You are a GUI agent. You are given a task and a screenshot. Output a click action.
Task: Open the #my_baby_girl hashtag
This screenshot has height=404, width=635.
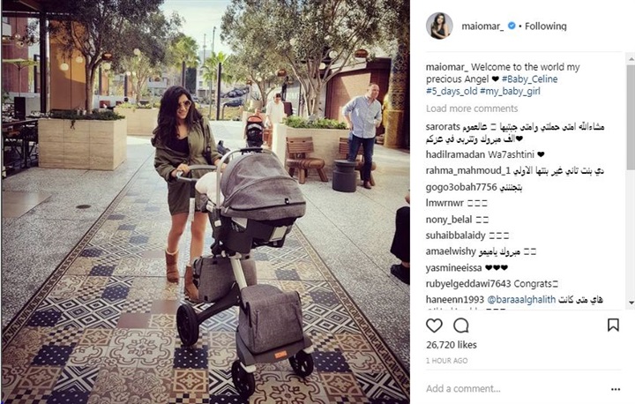point(510,91)
